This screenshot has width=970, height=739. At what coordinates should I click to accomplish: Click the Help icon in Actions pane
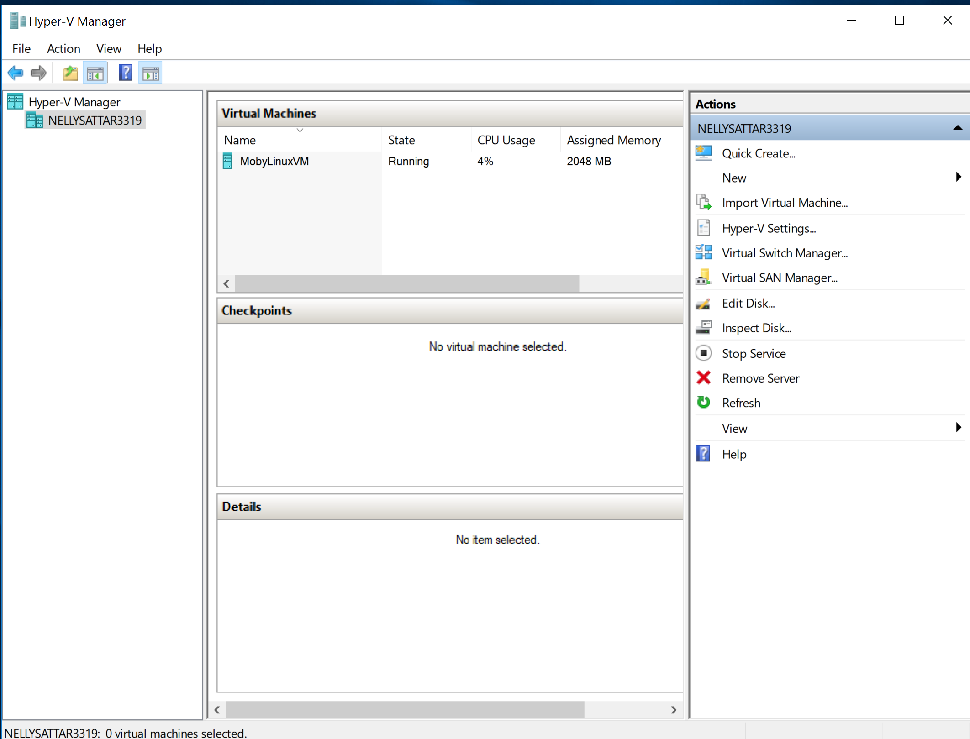(703, 454)
